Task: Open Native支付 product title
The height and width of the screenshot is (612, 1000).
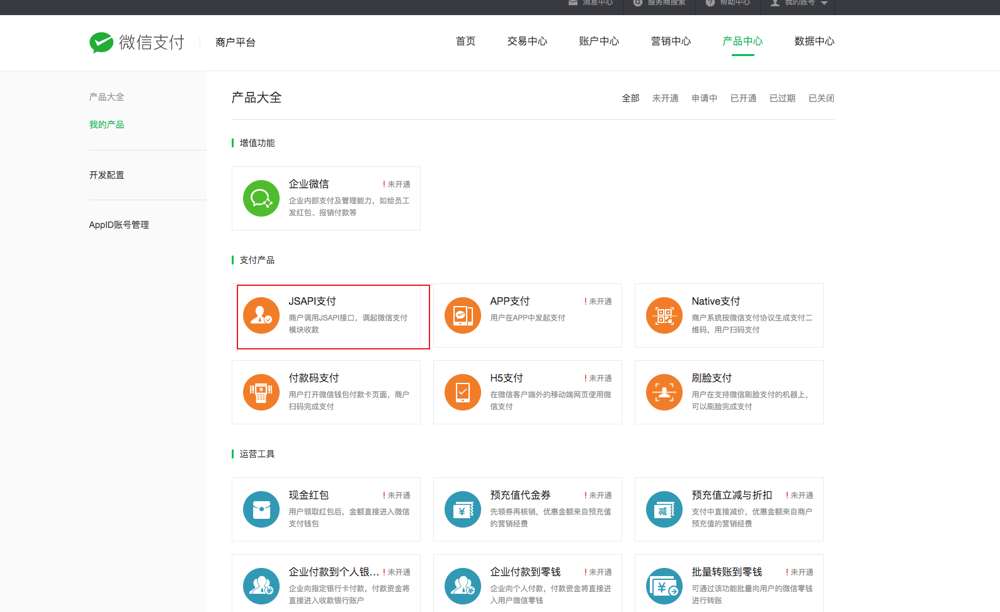Action: (716, 301)
